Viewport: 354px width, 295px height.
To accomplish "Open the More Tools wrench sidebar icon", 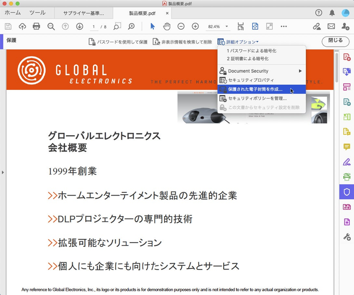I will (347, 237).
